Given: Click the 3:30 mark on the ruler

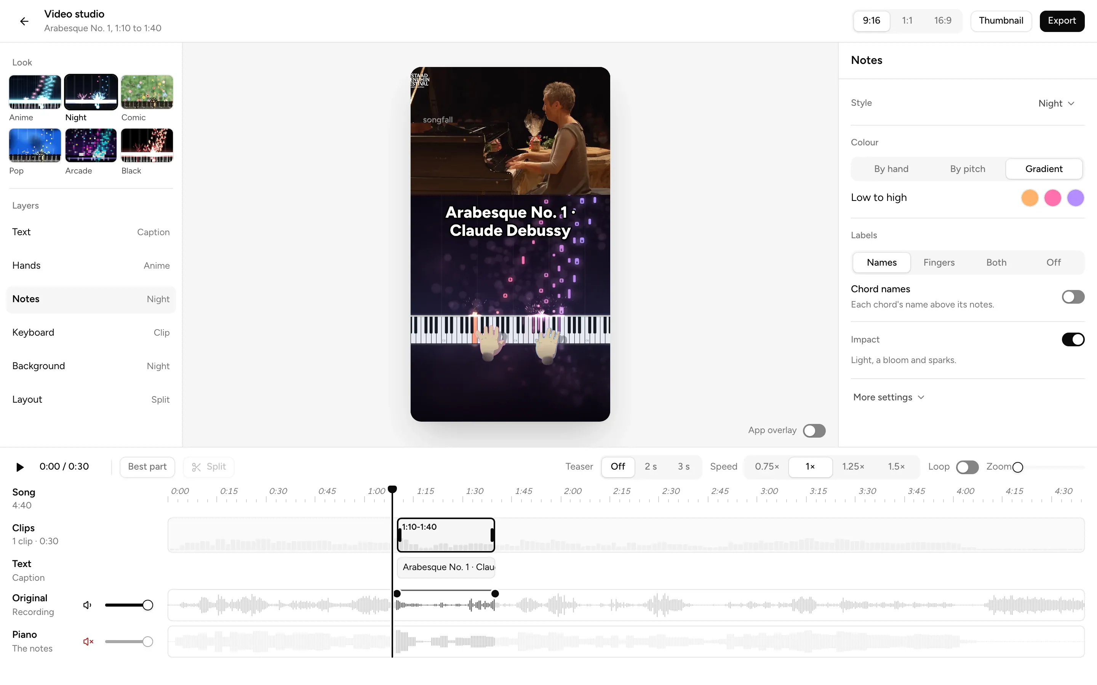Looking at the screenshot, I should (x=867, y=492).
